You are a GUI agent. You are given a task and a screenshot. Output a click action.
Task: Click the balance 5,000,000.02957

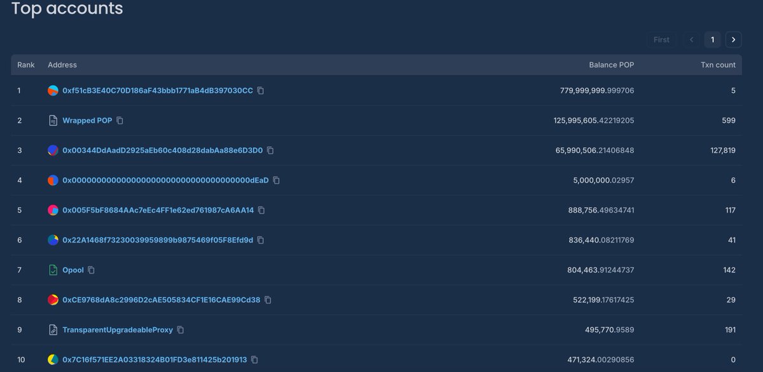(x=603, y=180)
